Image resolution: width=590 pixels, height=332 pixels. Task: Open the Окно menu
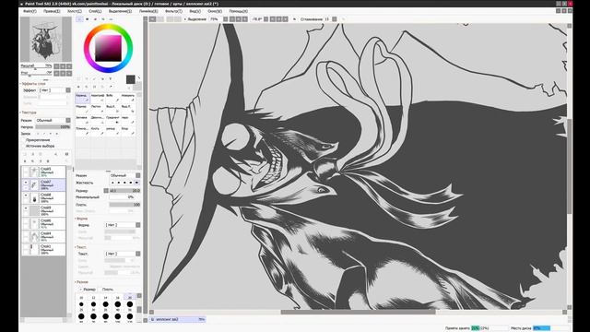coord(215,11)
